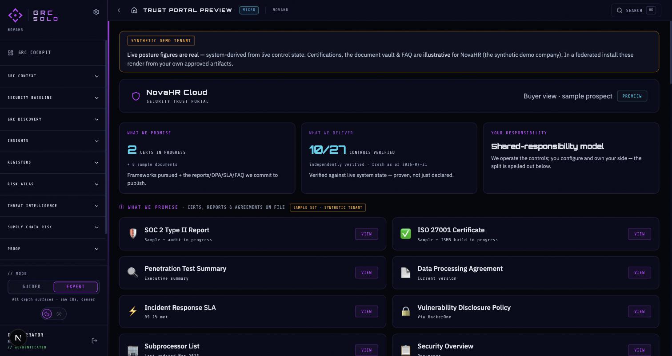Viewport: 672px width, 356px height.
Task: Click the 'What We Promise' section heading
Action: pos(153,207)
